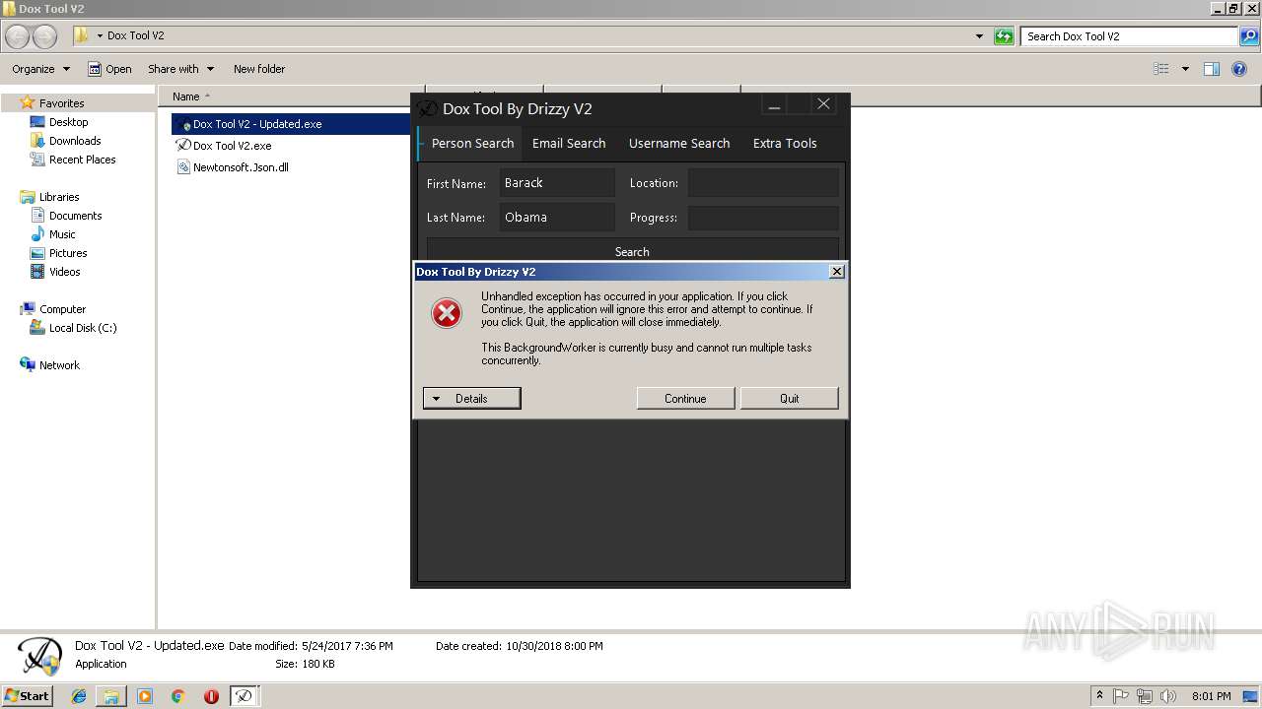The height and width of the screenshot is (709, 1262).
Task: Open Documents library
Action: (x=75, y=216)
